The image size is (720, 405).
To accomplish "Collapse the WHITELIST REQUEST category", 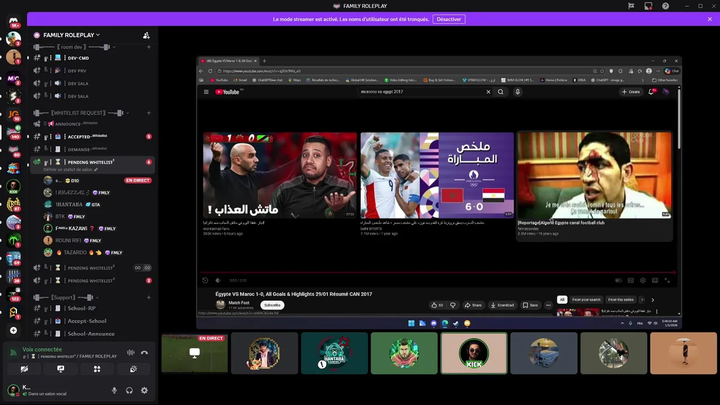I will pyautogui.click(x=81, y=112).
